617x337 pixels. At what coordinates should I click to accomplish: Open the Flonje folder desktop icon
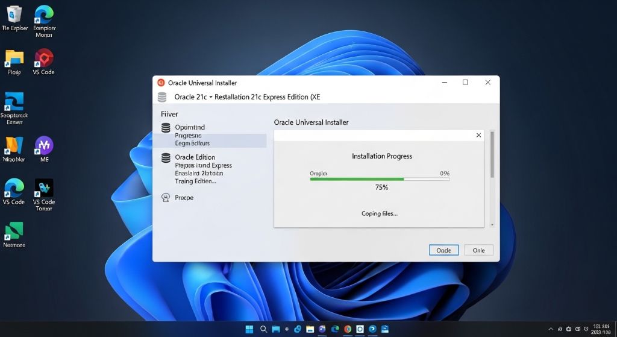[14, 62]
